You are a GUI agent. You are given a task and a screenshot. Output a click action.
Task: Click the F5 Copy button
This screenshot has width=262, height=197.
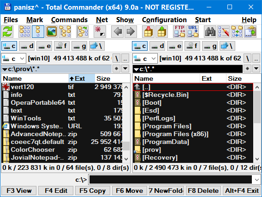93,191
